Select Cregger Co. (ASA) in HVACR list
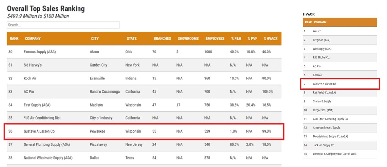The image size is (387, 167). [x=323, y=110]
